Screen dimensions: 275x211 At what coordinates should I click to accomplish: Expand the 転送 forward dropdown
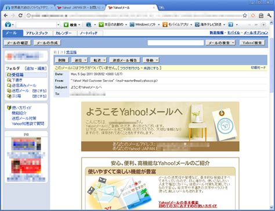coord(104,60)
